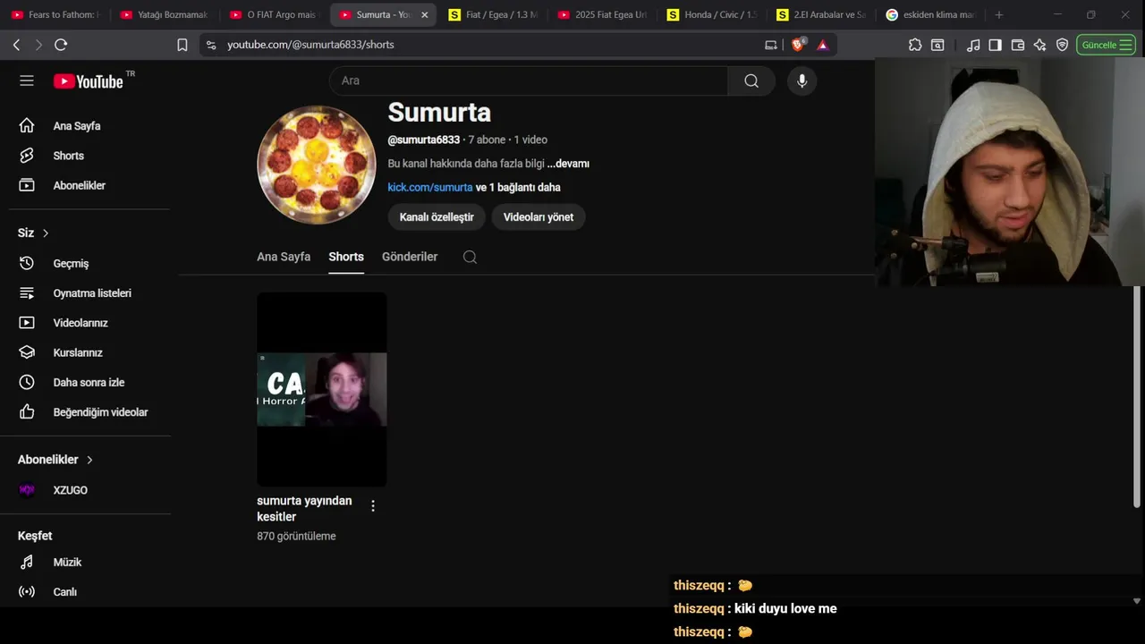
Task: Open Brave Rewards triangle icon
Action: point(823,45)
